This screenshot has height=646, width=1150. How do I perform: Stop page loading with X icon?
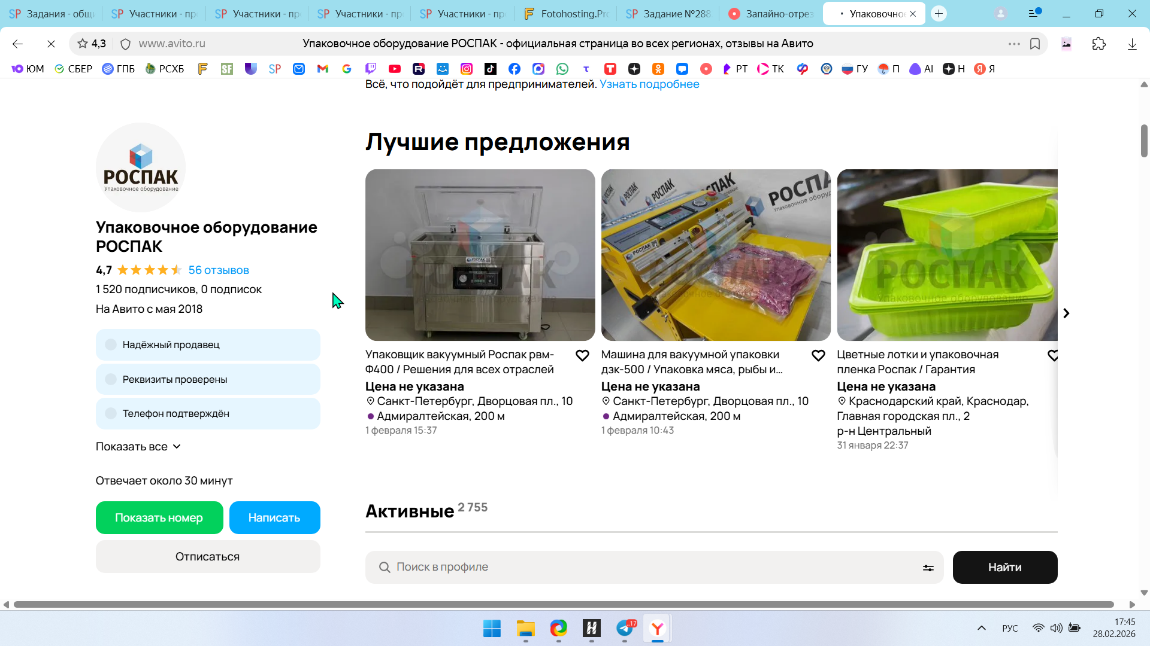click(x=51, y=44)
